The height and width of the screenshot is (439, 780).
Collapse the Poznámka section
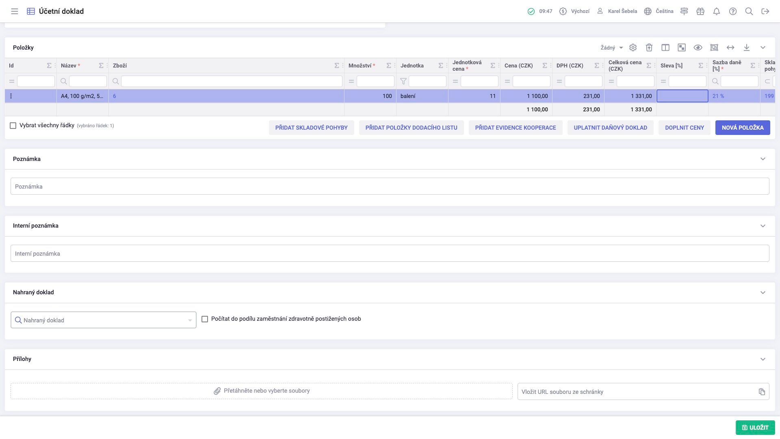pos(763,159)
